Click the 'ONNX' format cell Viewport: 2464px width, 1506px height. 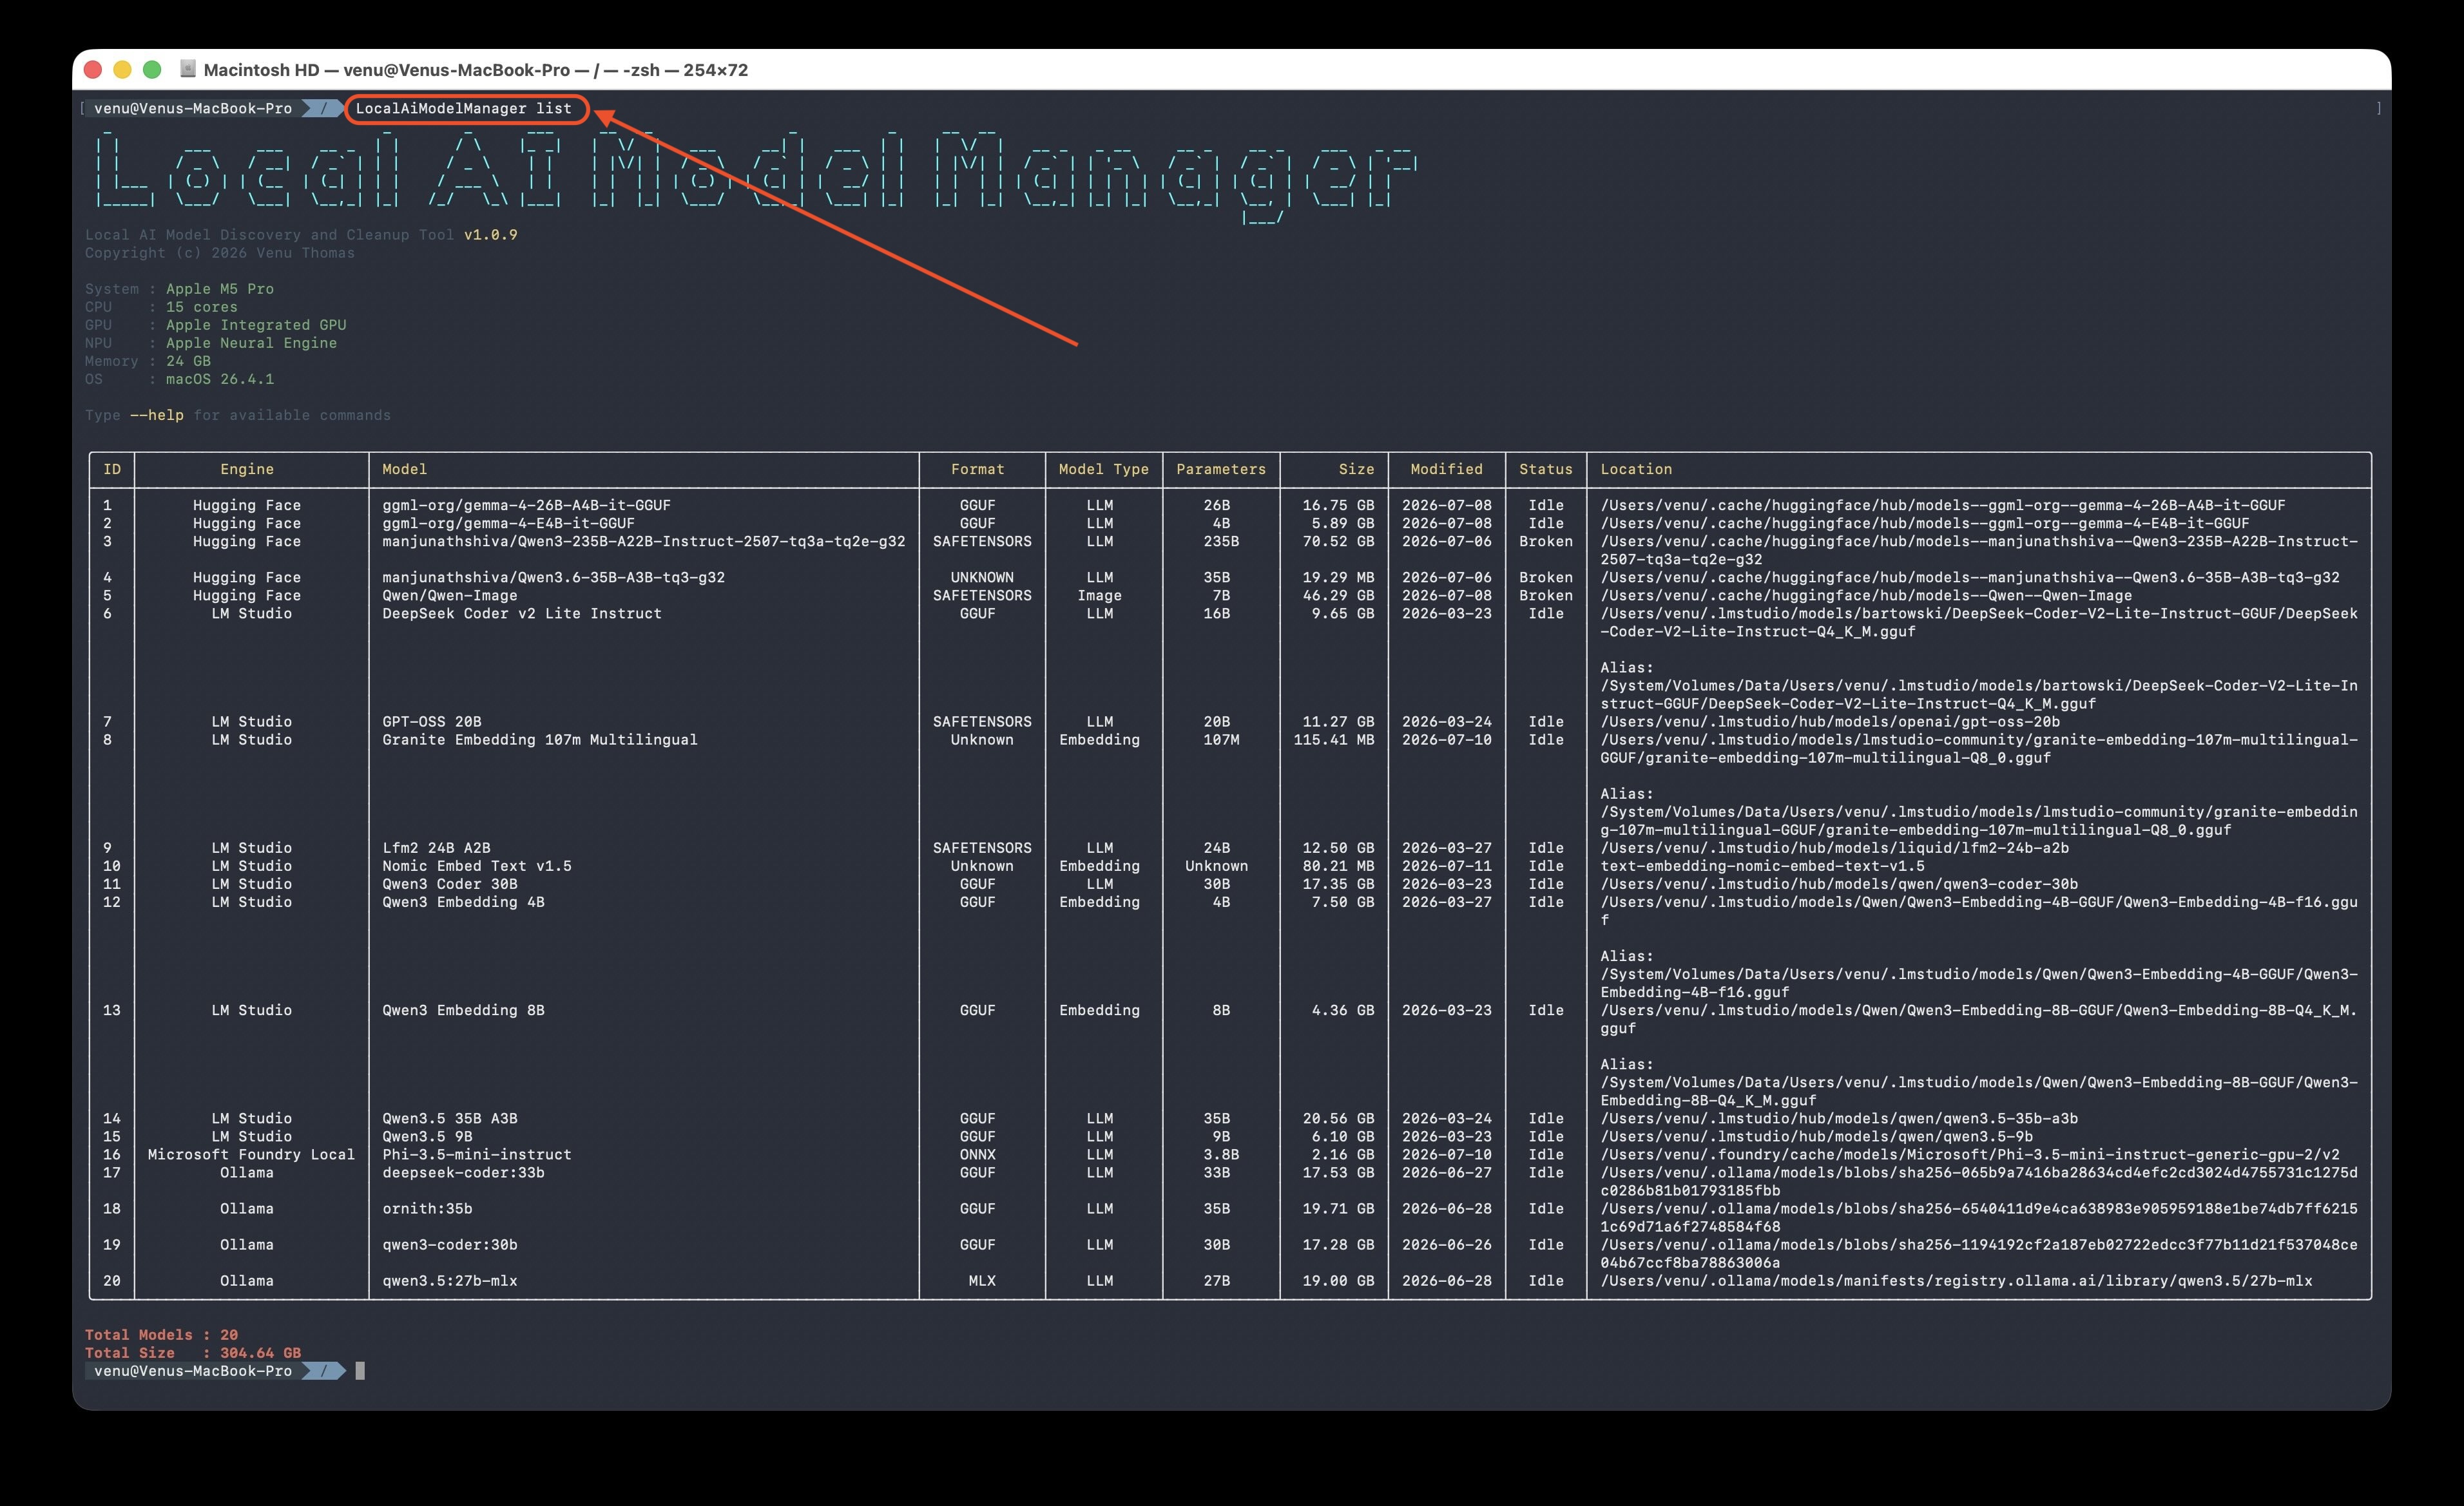coord(977,1154)
